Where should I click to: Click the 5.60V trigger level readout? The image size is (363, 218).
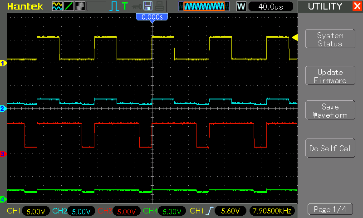click(231, 211)
